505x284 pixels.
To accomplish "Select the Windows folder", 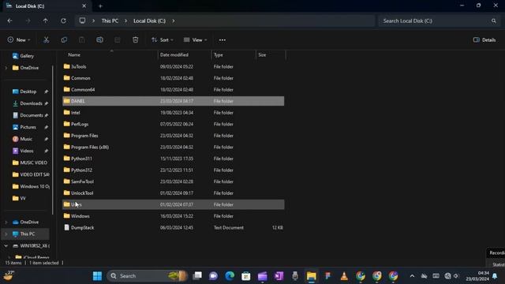I will coord(174,216).
